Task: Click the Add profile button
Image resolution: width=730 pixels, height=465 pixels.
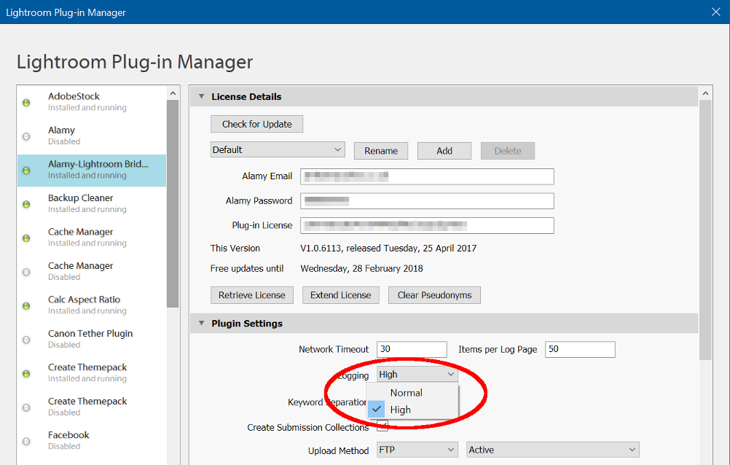Action: (444, 151)
